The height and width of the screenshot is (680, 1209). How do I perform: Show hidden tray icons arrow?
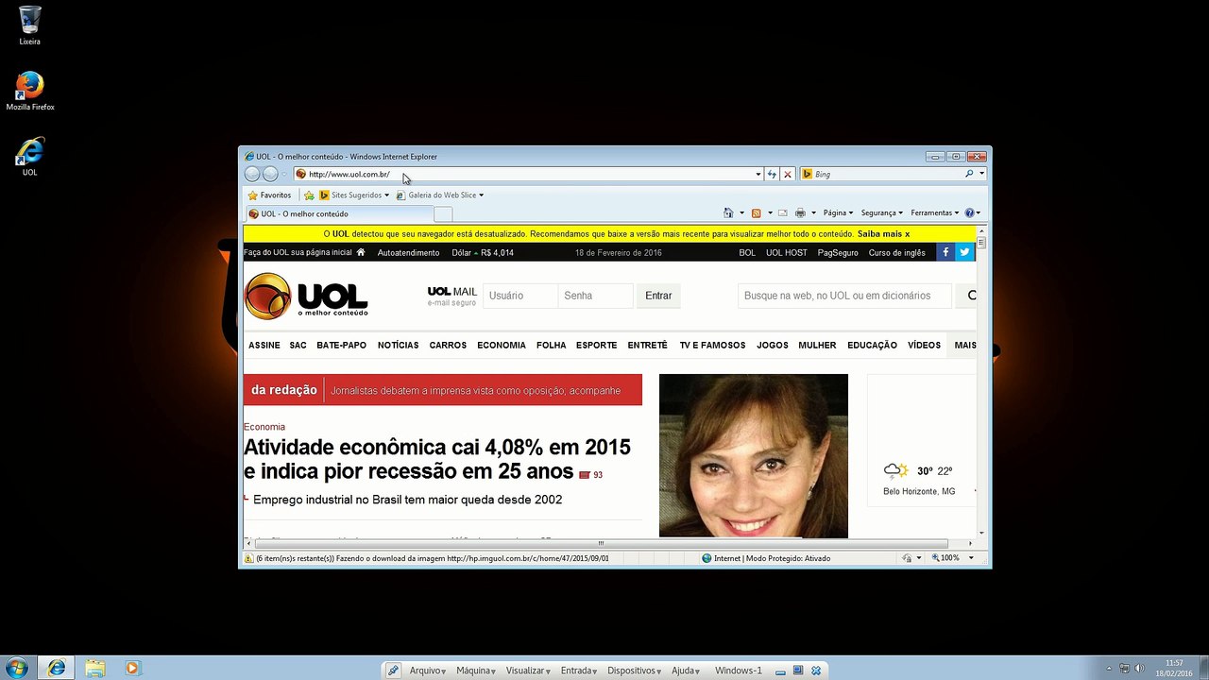(x=1110, y=669)
